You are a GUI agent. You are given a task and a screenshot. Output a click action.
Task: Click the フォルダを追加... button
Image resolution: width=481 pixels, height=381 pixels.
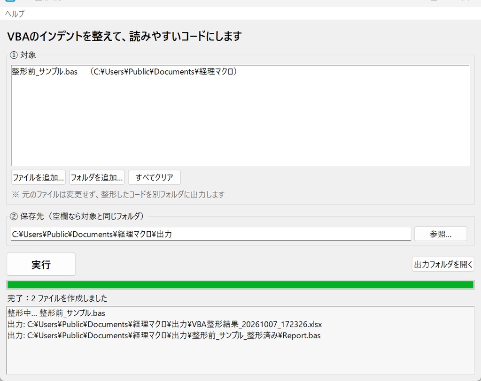pos(97,177)
